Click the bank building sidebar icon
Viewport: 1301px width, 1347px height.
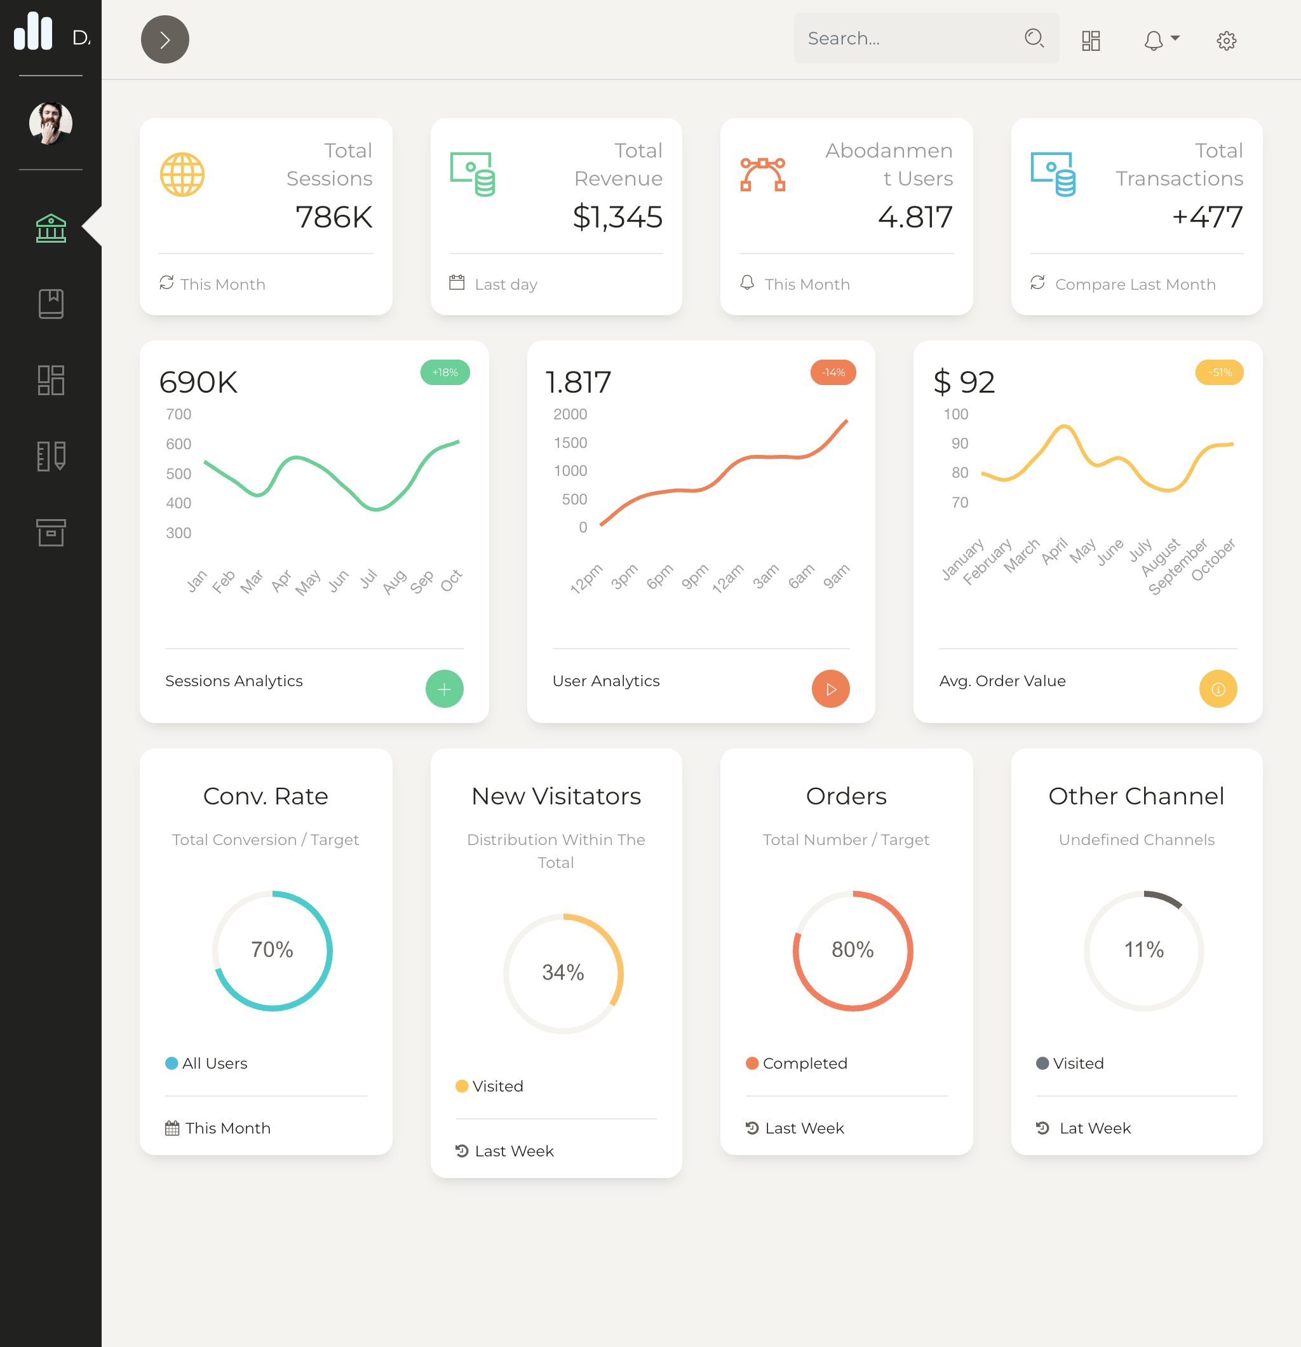pyautogui.click(x=51, y=228)
